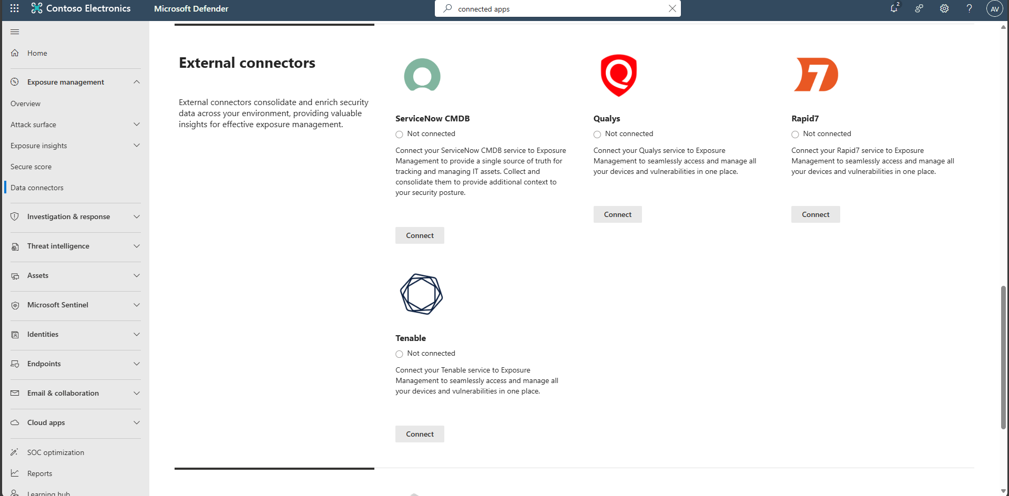
Task: Connect the Tenable connector
Action: (x=420, y=434)
